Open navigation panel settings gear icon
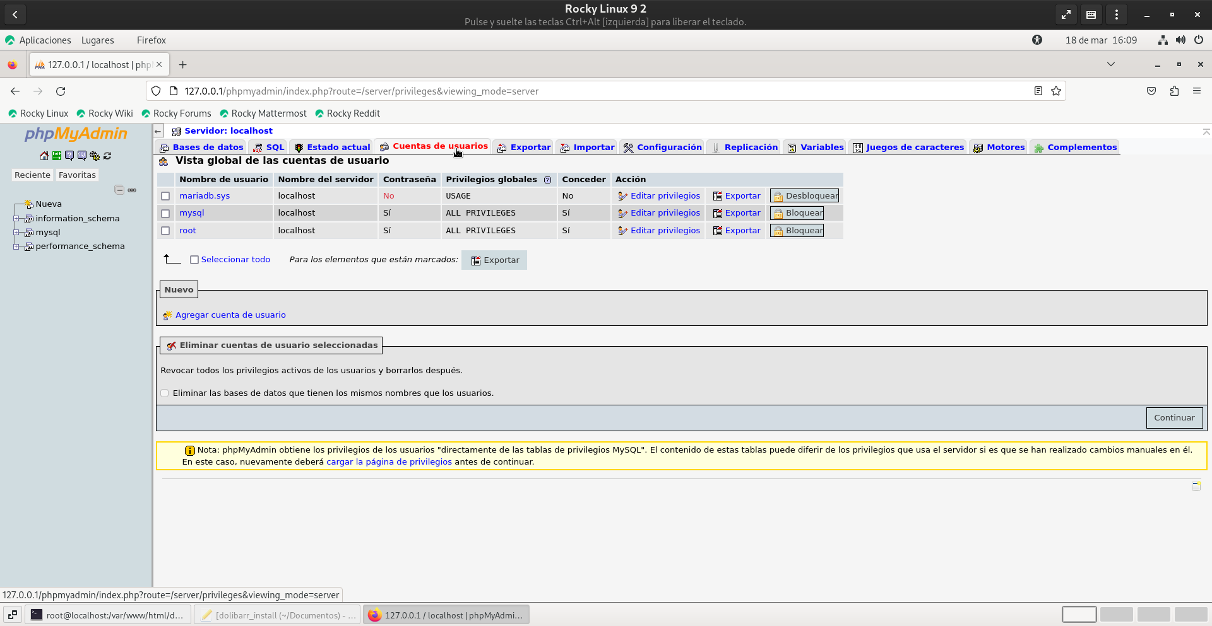 (x=95, y=156)
